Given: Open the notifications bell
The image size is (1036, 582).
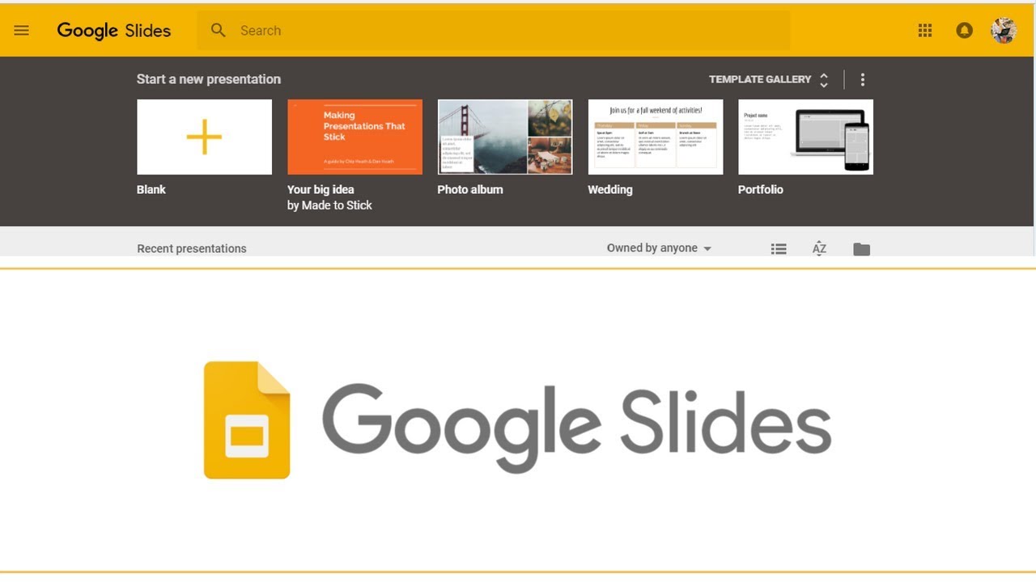Looking at the screenshot, I should tap(964, 31).
